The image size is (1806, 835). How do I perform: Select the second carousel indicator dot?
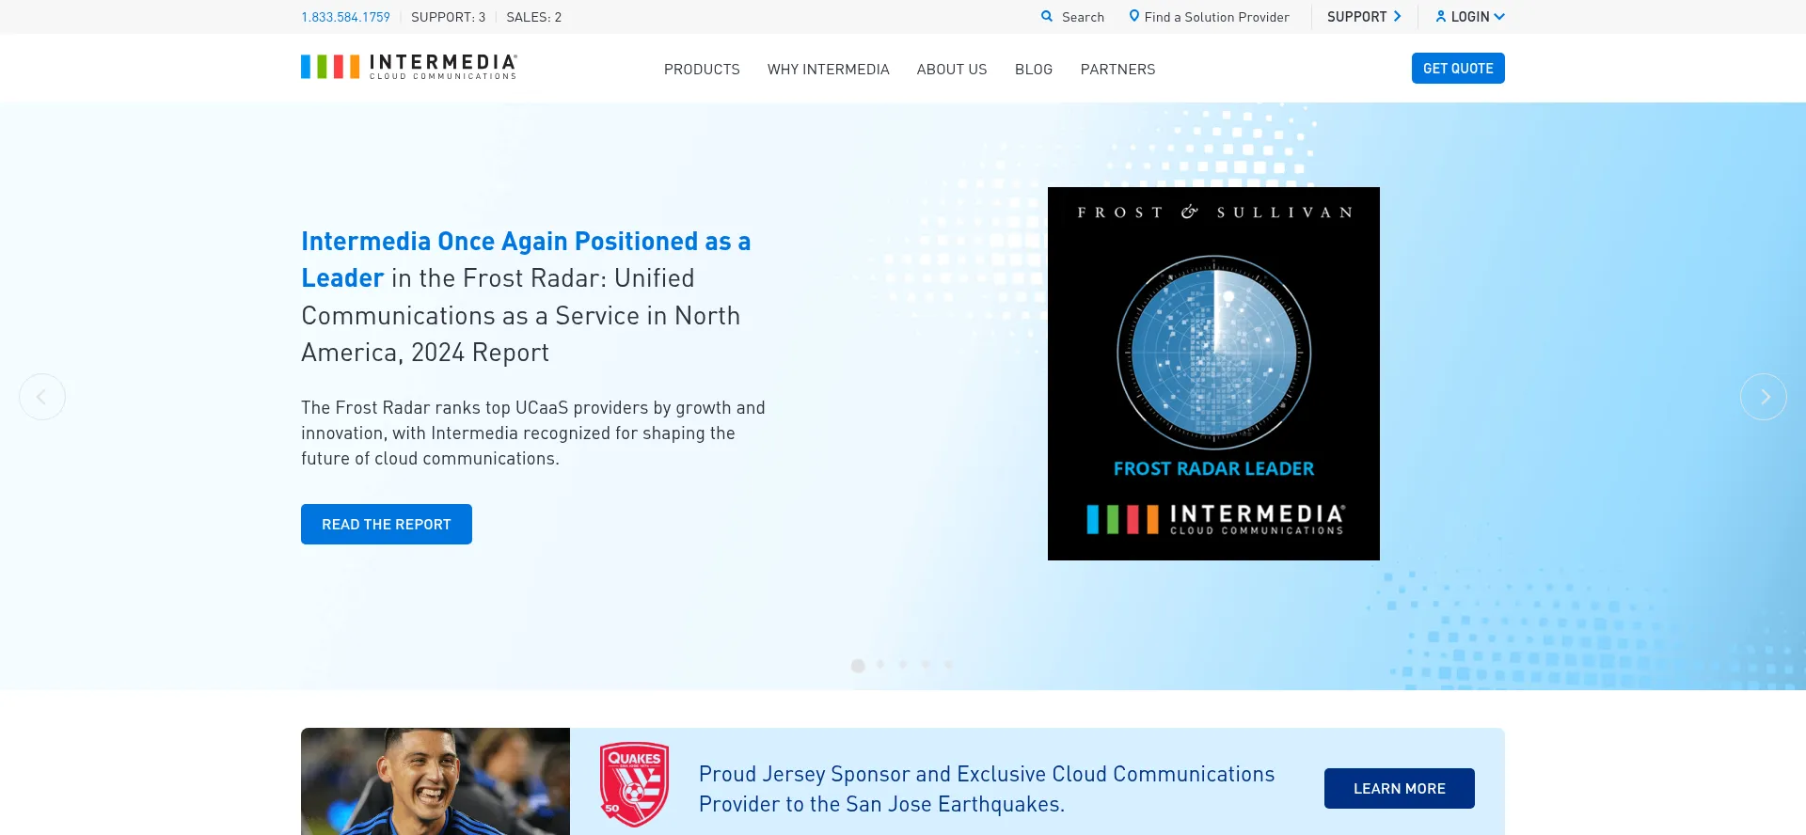coord(880,665)
